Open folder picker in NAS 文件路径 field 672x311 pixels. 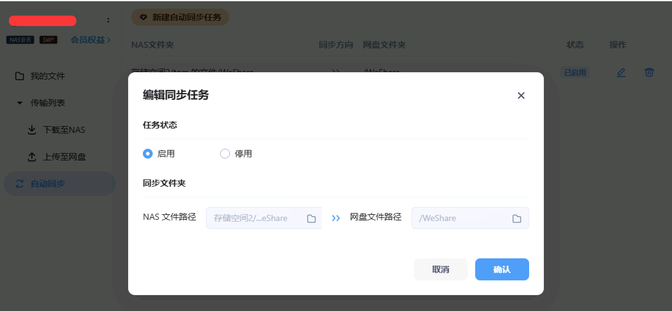pyautogui.click(x=311, y=219)
